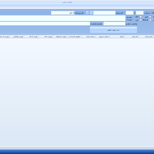Click the plus button beside patient name
This screenshot has height=154, width=154.
click(87, 13)
